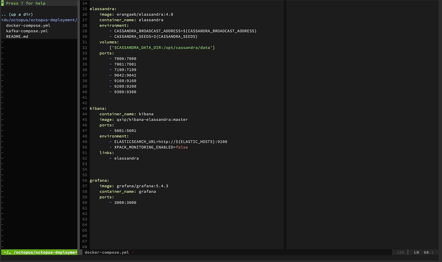Image resolution: width=442 pixels, height=262 pixels.
Task: Click the NERDTree path in status line
Action: (x=40, y=253)
